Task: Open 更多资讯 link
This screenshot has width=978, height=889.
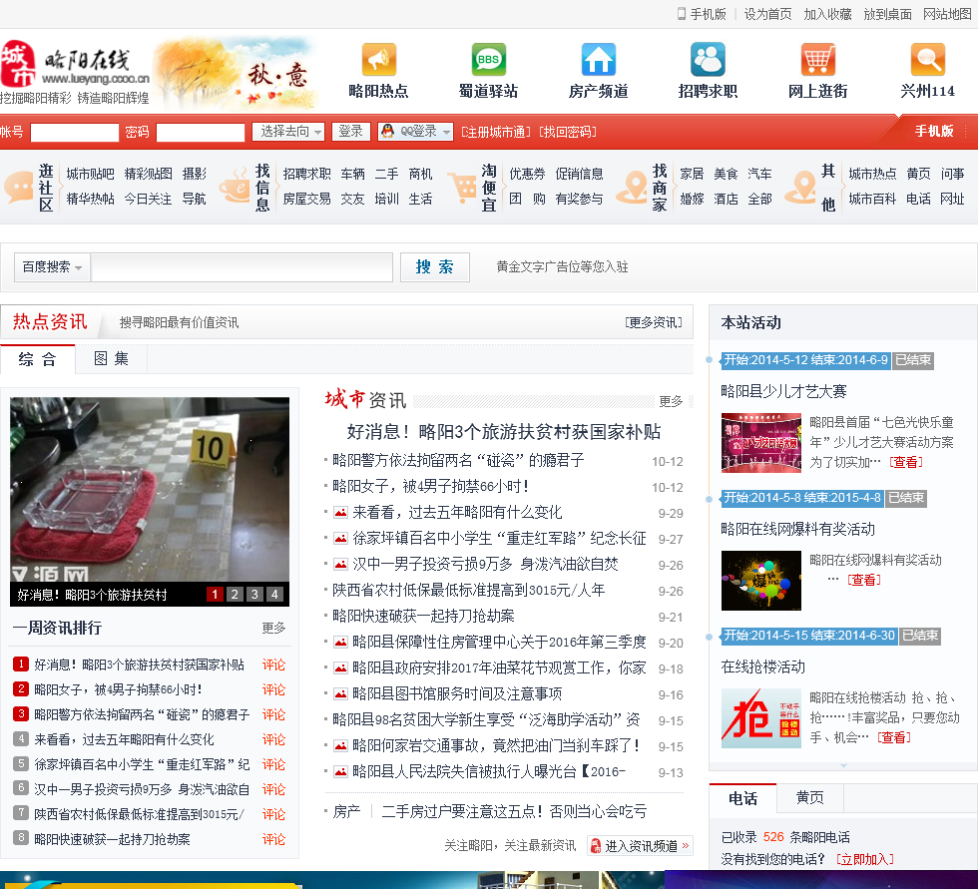Action: click(654, 322)
